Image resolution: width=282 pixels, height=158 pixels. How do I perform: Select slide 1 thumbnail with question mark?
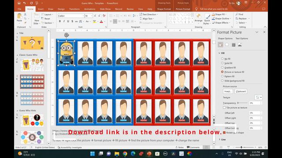click(x=32, y=43)
